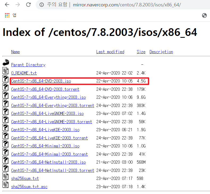Open the sha256sum.txt checksum link

(x=25, y=179)
